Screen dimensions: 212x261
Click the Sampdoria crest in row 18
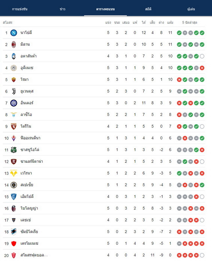point(14,232)
